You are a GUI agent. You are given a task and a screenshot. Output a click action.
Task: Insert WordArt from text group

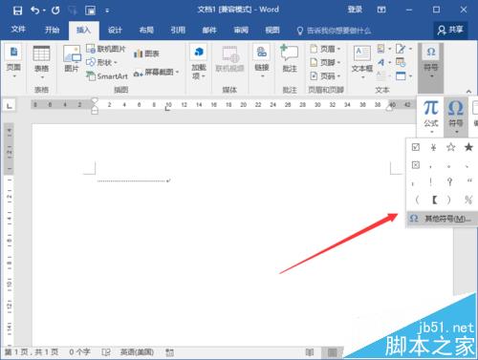(383, 62)
